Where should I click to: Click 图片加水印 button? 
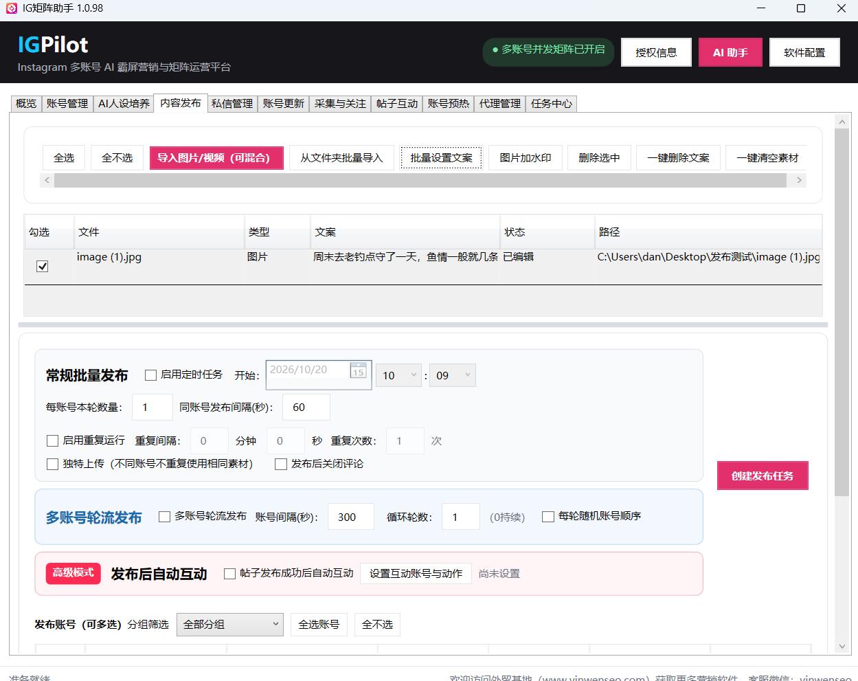point(526,157)
